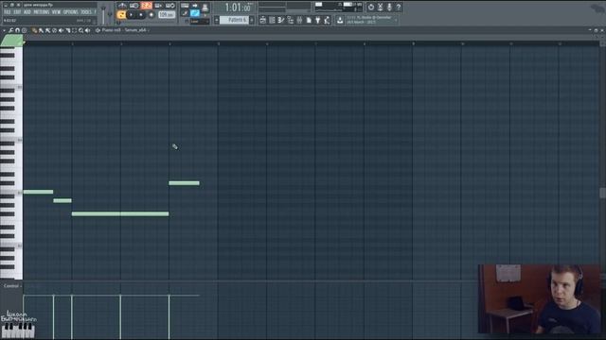Click the CPU and memory meter panel
Image resolution: width=606 pixels, height=340 pixels.
point(338,7)
